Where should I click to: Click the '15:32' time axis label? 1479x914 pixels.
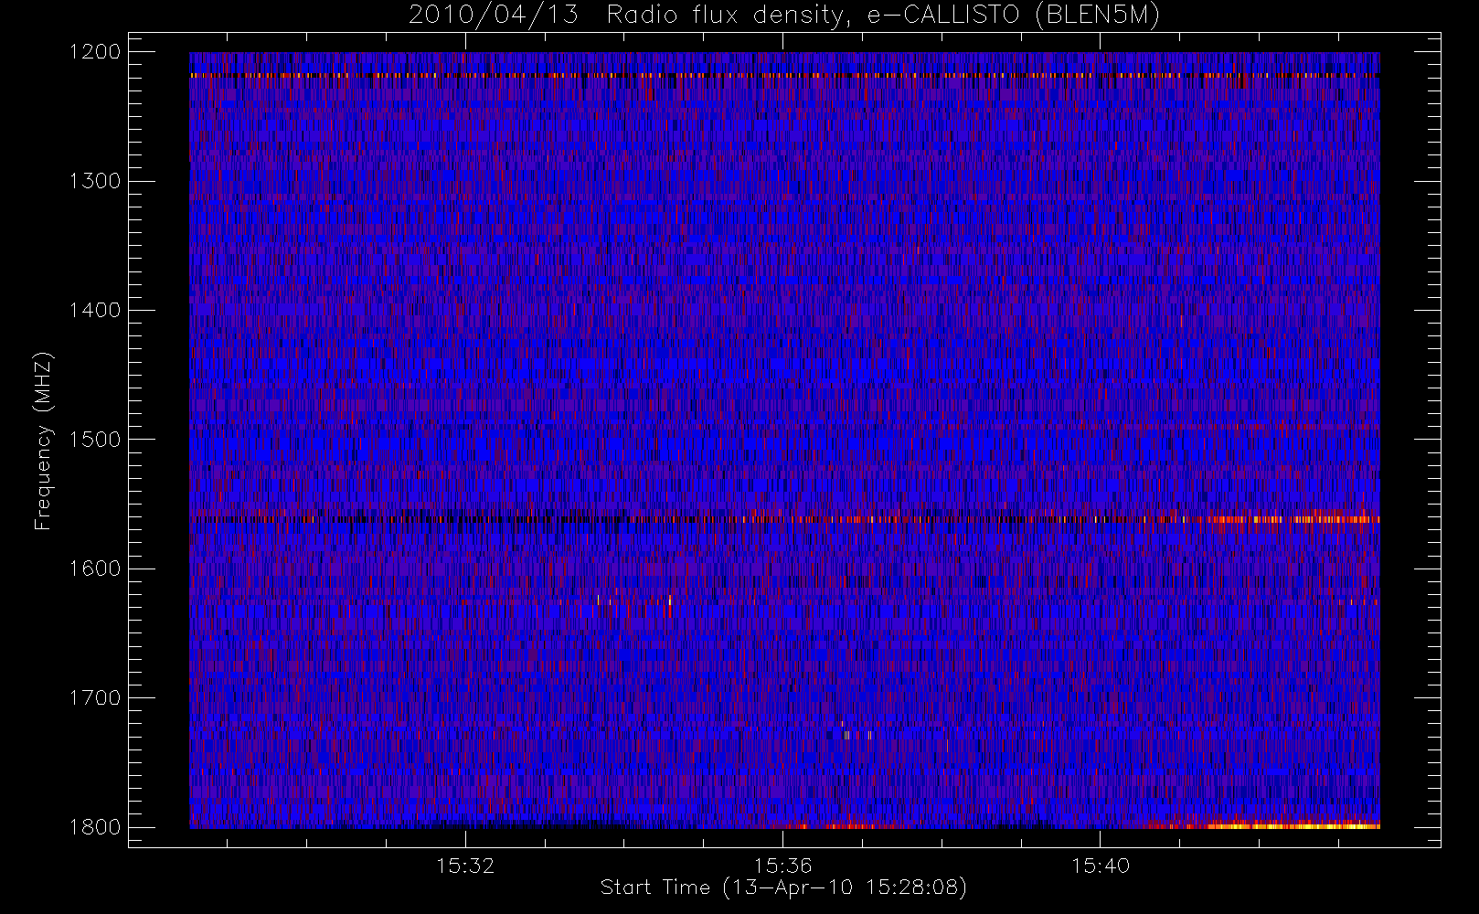tap(465, 866)
